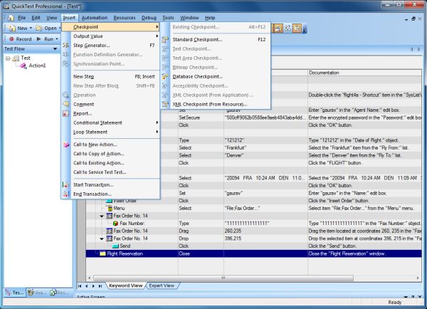Click the Report menu icon
The width and height of the screenshot is (427, 309).
point(66,114)
